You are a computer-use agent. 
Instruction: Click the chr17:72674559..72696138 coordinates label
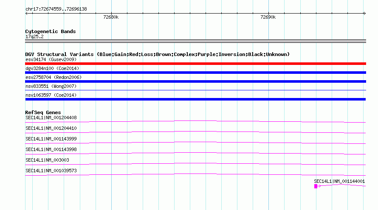[56, 9]
